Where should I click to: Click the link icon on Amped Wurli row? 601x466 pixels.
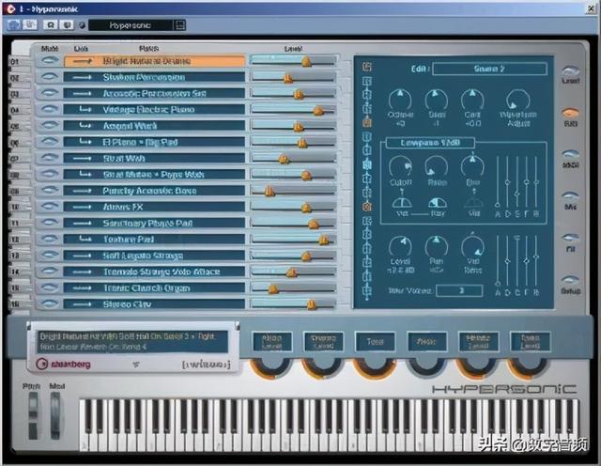[85, 126]
